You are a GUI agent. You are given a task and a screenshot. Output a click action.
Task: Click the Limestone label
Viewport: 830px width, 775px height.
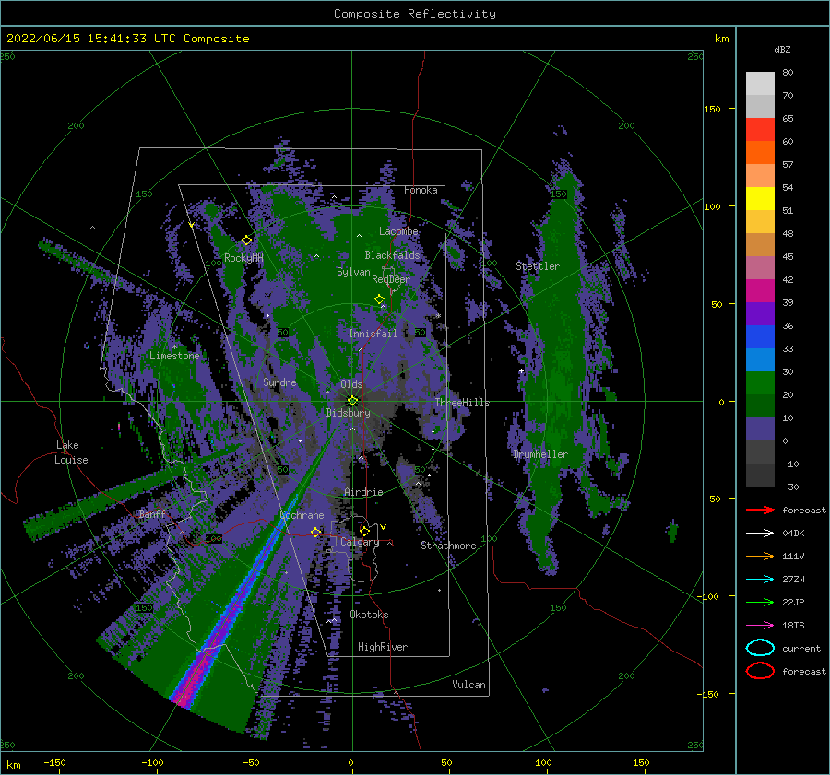pyautogui.click(x=174, y=356)
